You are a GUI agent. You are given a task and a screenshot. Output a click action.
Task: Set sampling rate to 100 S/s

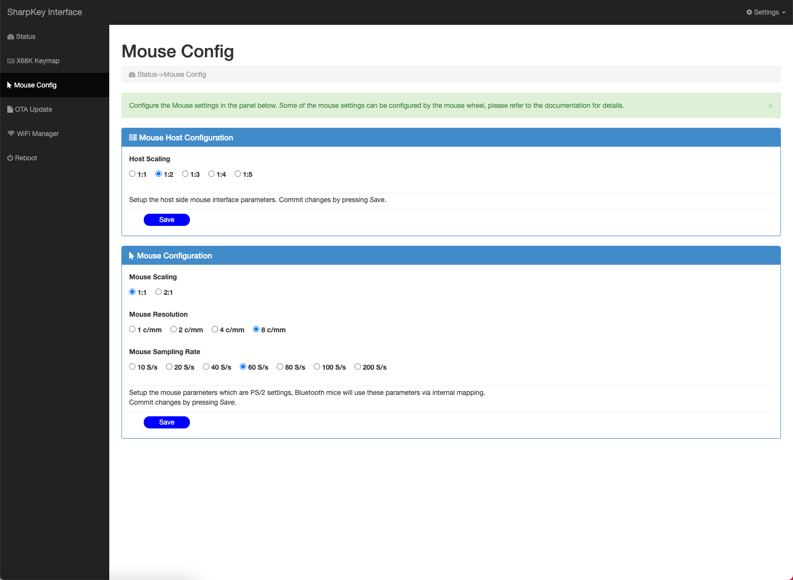pyautogui.click(x=317, y=367)
